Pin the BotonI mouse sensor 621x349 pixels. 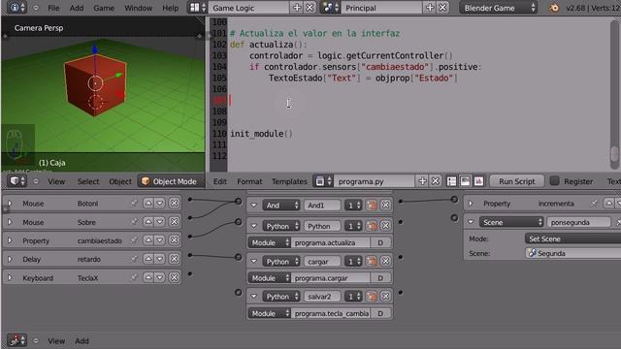(134, 203)
